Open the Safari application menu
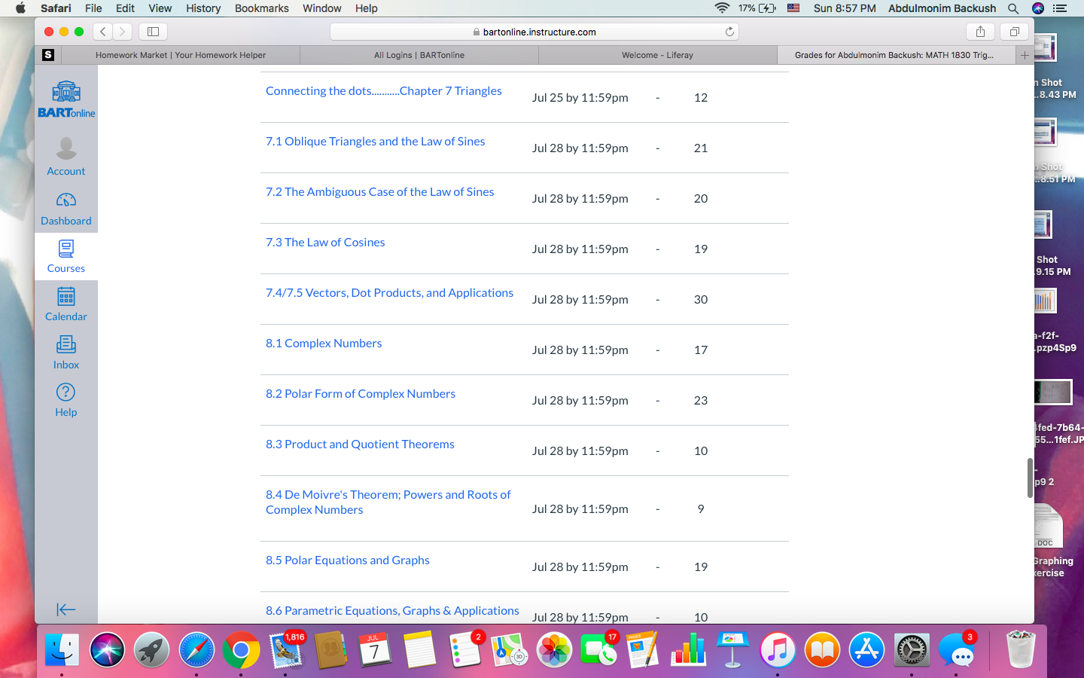 coord(56,8)
